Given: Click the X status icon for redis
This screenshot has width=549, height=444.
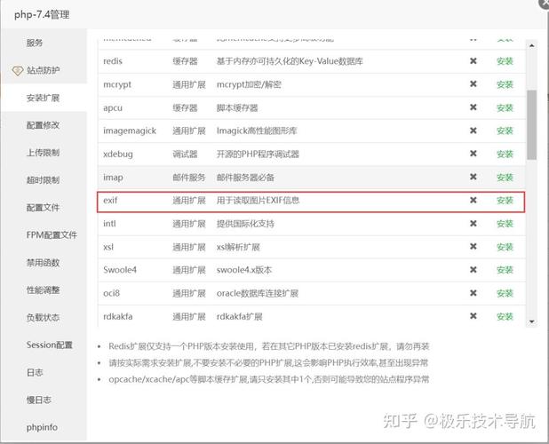Looking at the screenshot, I should click(473, 61).
